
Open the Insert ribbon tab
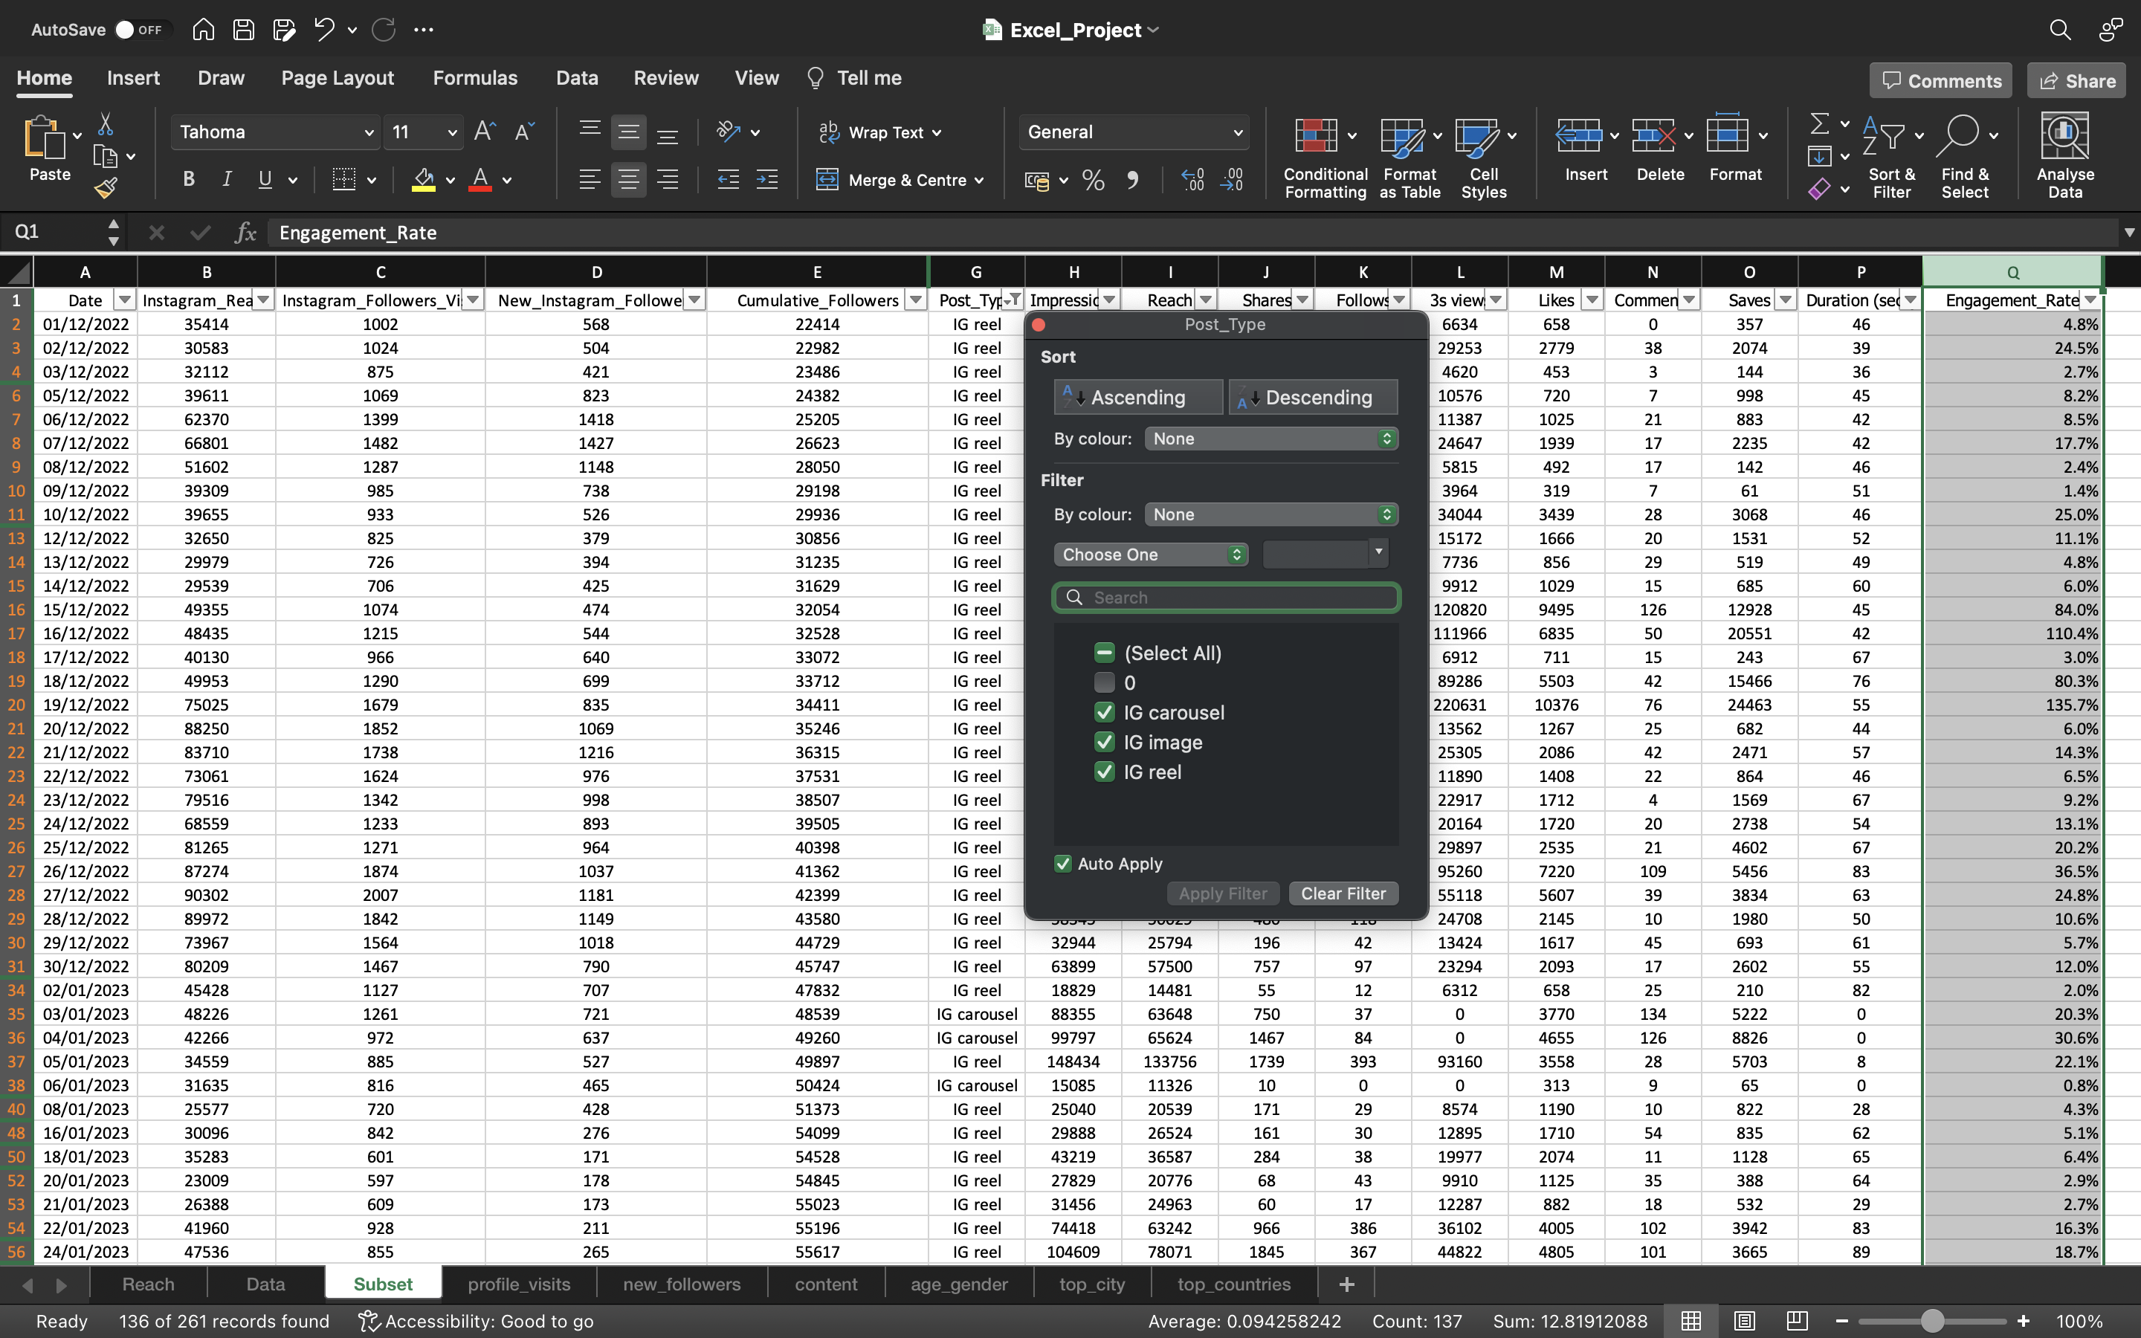(x=134, y=78)
